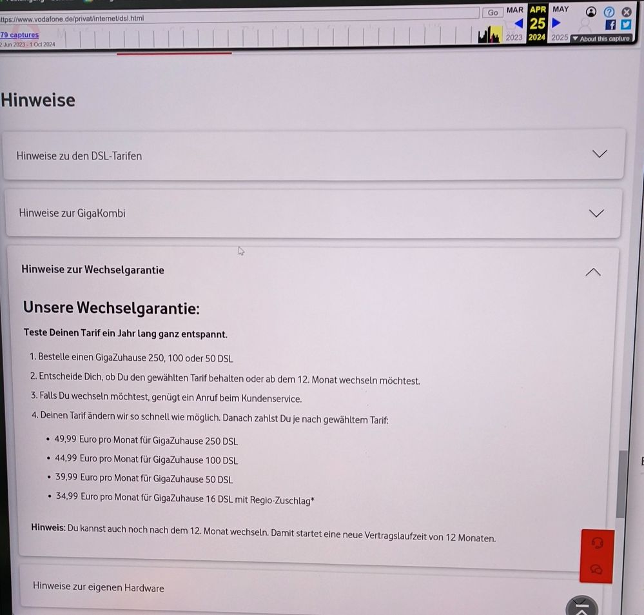Click the Wayback URL input field

[x=239, y=17]
